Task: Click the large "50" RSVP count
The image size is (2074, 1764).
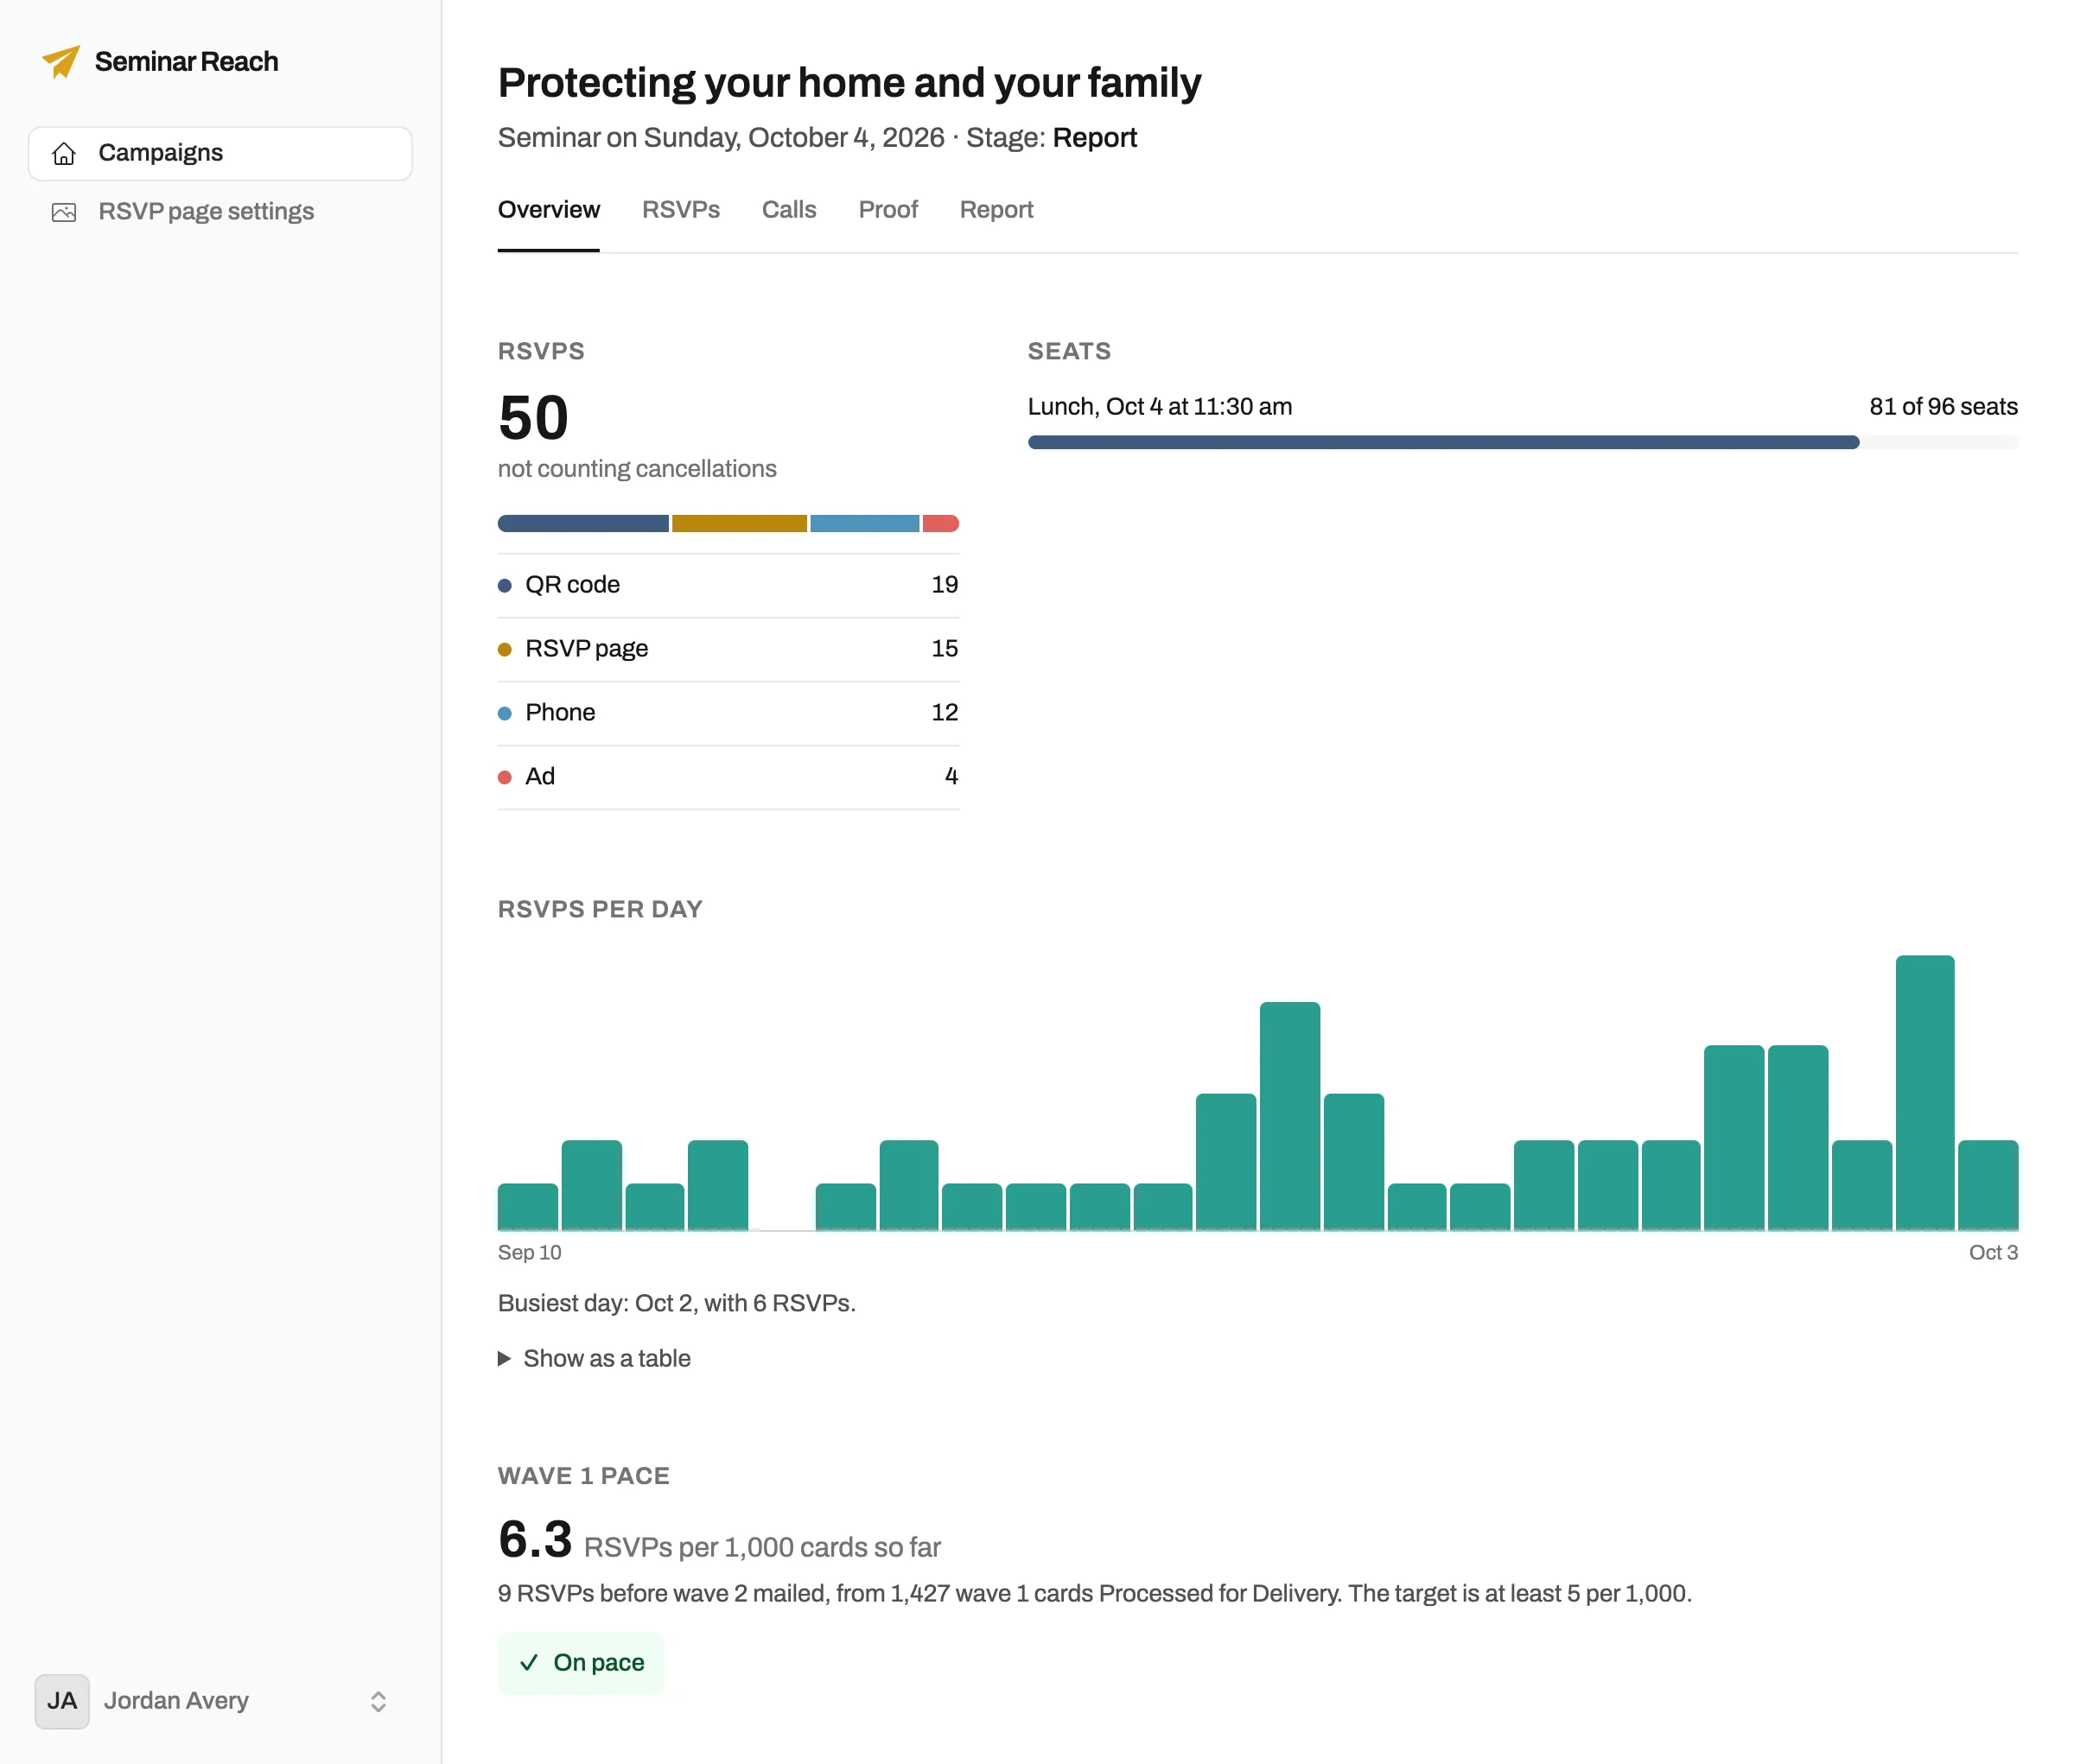Action: (533, 417)
